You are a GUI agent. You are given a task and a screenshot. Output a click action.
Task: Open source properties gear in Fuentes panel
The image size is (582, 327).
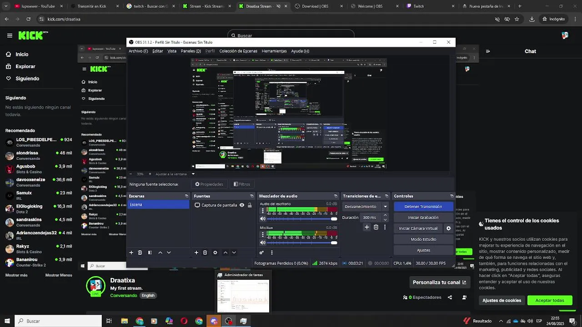click(x=215, y=253)
